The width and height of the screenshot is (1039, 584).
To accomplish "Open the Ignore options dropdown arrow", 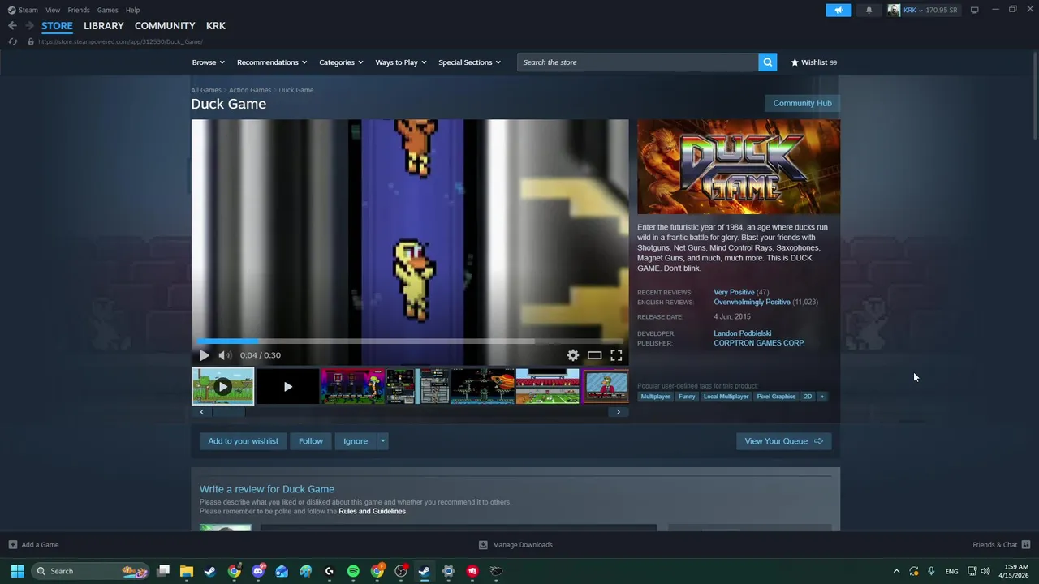I will pos(382,441).
